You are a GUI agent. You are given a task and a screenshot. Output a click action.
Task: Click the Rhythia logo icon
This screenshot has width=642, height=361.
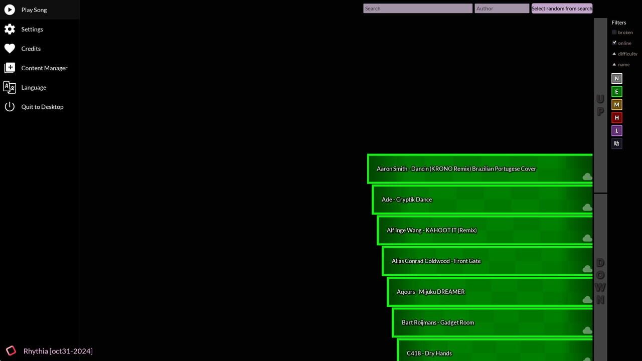[11, 350]
